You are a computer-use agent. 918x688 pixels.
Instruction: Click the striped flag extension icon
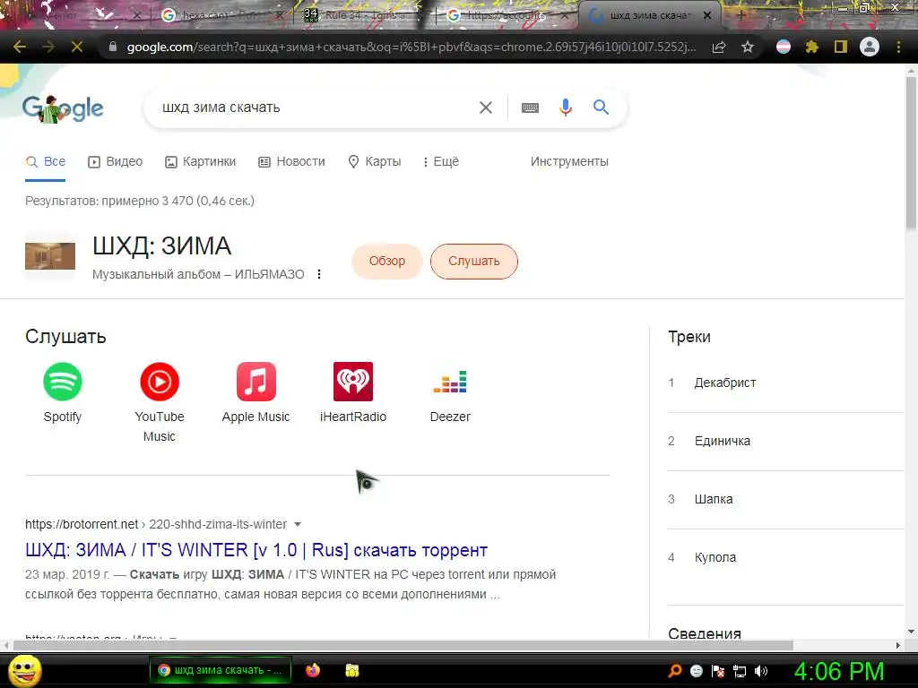click(784, 47)
